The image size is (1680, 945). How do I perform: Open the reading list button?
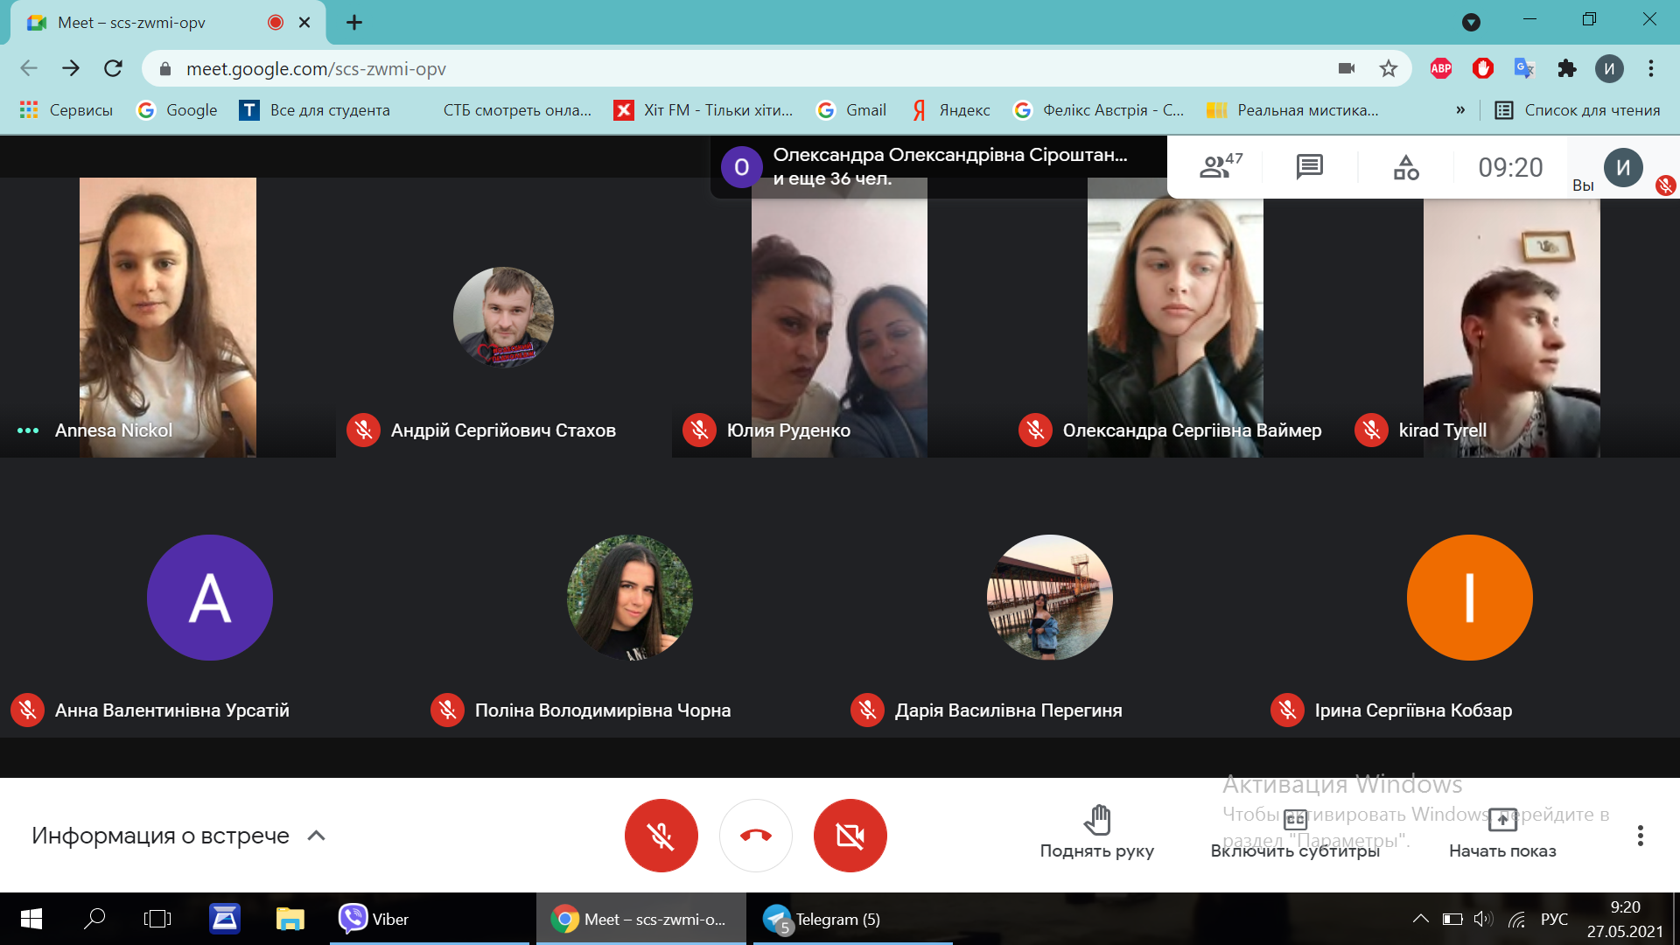1577,110
